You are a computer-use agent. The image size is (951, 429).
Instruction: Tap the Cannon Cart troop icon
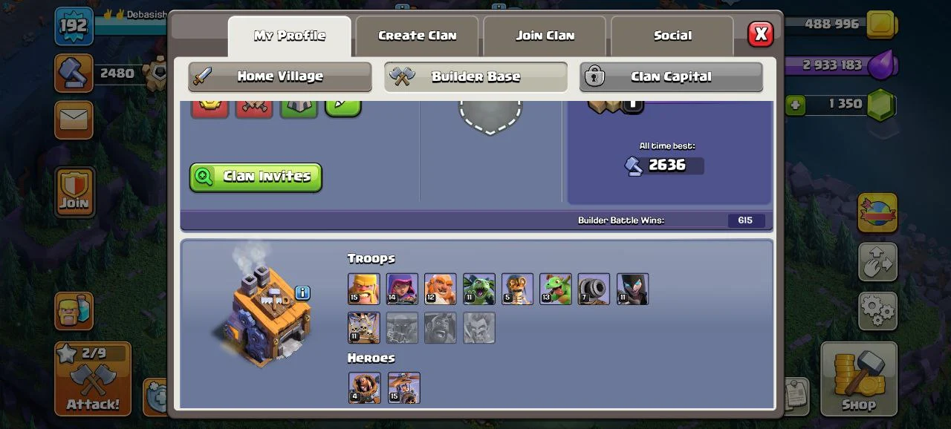click(594, 289)
